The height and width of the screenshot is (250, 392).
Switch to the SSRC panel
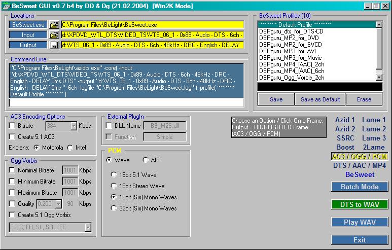pos(345,138)
